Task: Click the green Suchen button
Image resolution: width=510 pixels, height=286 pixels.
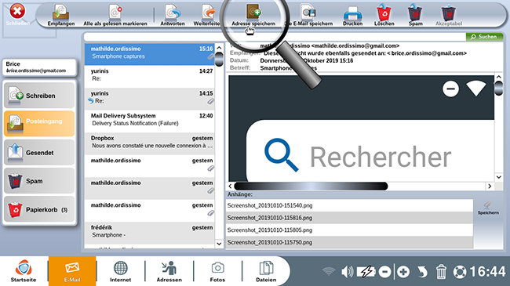Action: (x=484, y=37)
